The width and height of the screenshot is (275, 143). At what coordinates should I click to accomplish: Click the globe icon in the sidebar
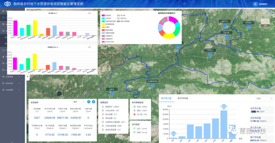point(3,18)
